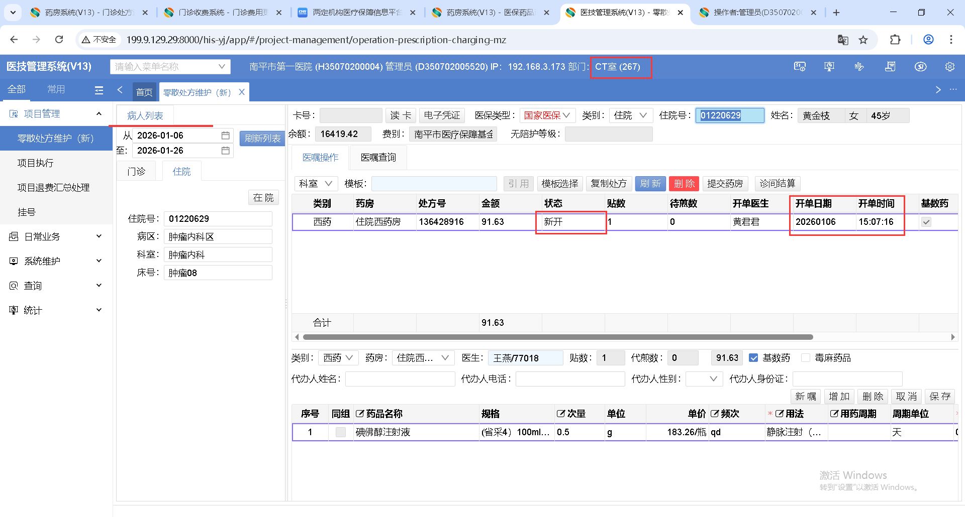Screen dimensions: 965x517
Task: Open the 医保类型 dropdown
Action: click(x=547, y=115)
